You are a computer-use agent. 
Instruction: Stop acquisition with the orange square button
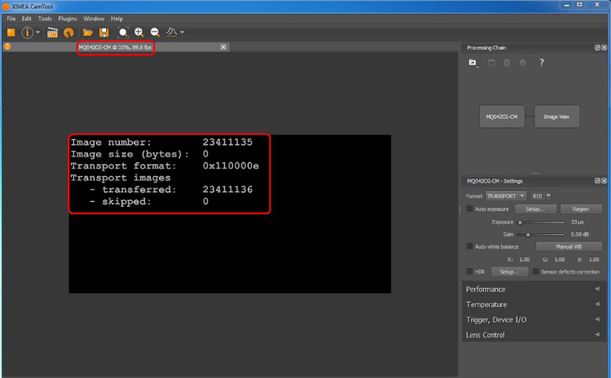coord(11,33)
